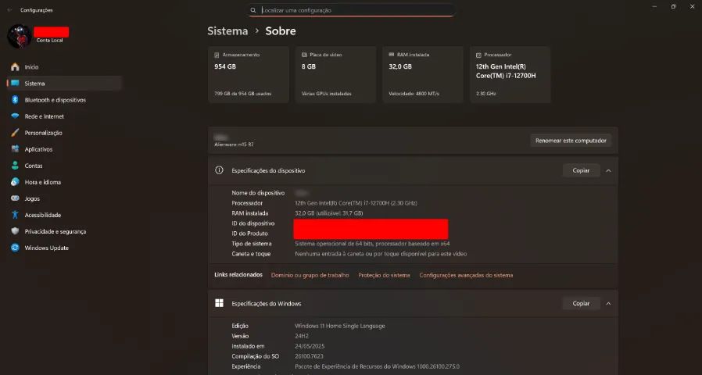Click the 26100.7623 build number value

[309, 356]
